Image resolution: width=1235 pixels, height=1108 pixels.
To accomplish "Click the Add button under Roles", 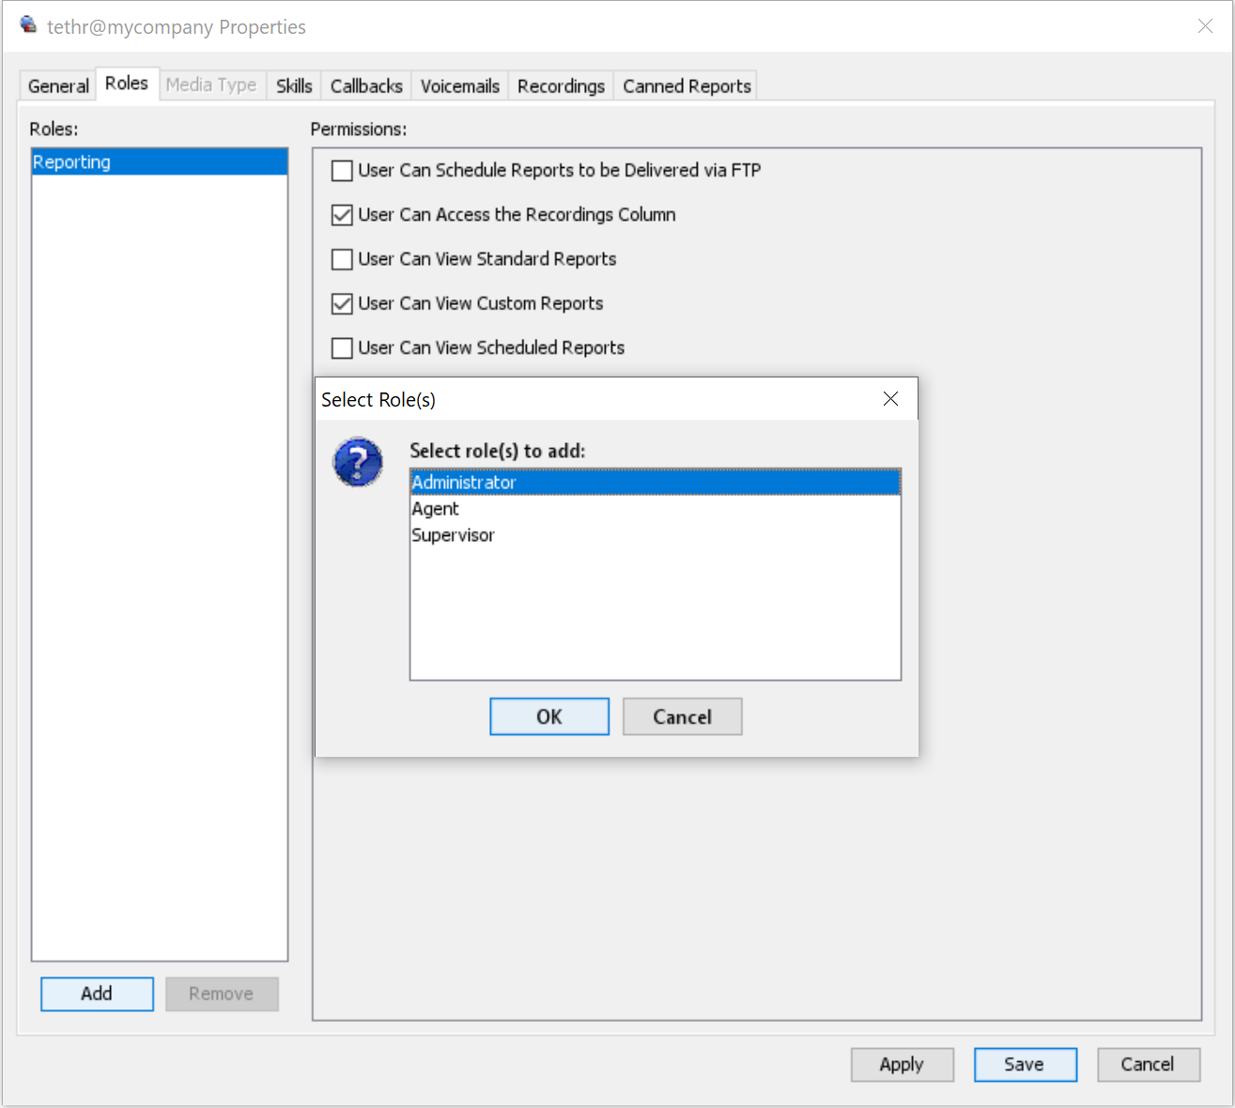I will [97, 993].
